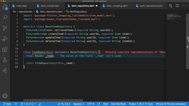The height and width of the screenshot is (106, 189).
Task: Open the Testing beaker view
Action: [5, 60]
